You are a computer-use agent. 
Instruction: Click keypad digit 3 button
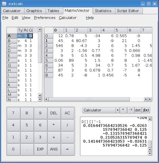pyautogui.click(x=40, y=137)
